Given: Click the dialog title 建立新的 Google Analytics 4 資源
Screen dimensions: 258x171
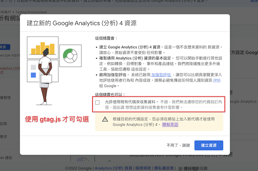Looking at the screenshot, I should click(x=82, y=23).
